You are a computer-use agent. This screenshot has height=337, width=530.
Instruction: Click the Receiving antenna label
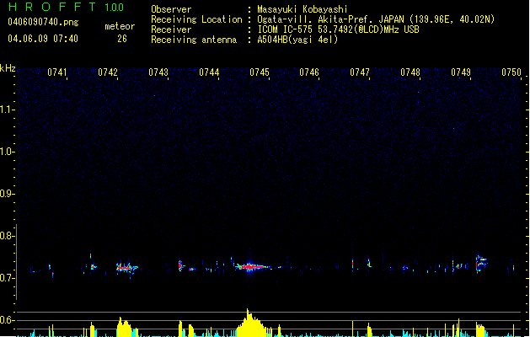tap(194, 40)
